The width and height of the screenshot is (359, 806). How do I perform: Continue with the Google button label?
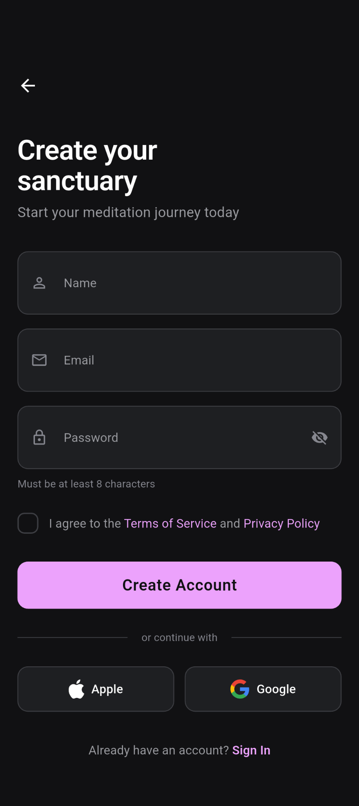(276, 689)
